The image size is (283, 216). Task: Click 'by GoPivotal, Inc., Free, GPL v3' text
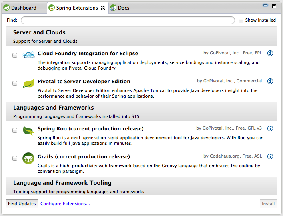(x=229, y=128)
